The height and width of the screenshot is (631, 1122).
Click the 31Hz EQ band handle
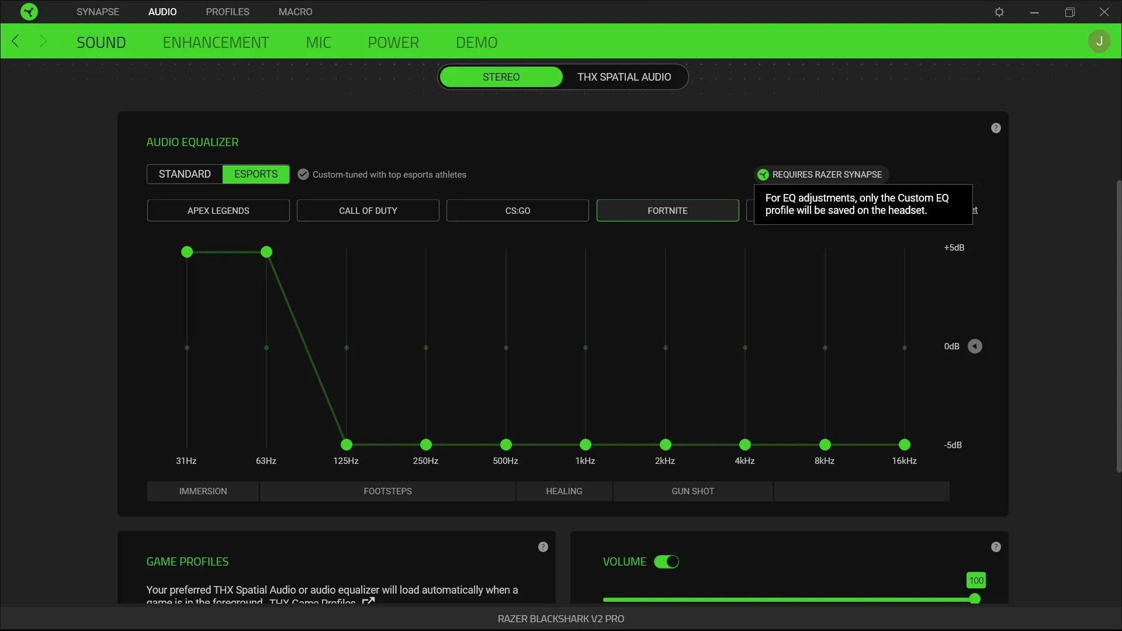tap(187, 252)
